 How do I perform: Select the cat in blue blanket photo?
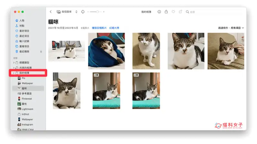coord(106,51)
